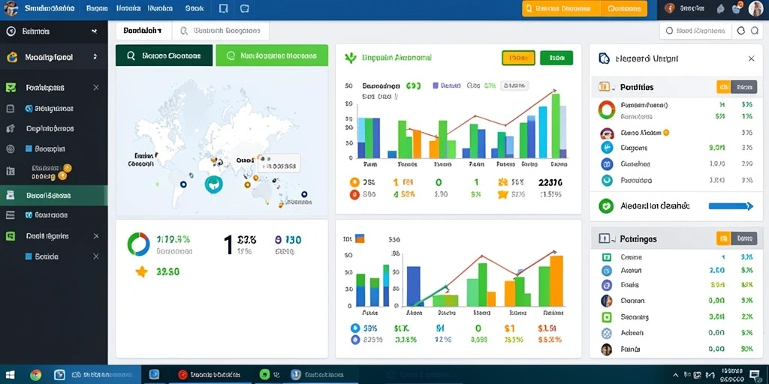Click the green checkmark circle in right panel

coord(607,205)
